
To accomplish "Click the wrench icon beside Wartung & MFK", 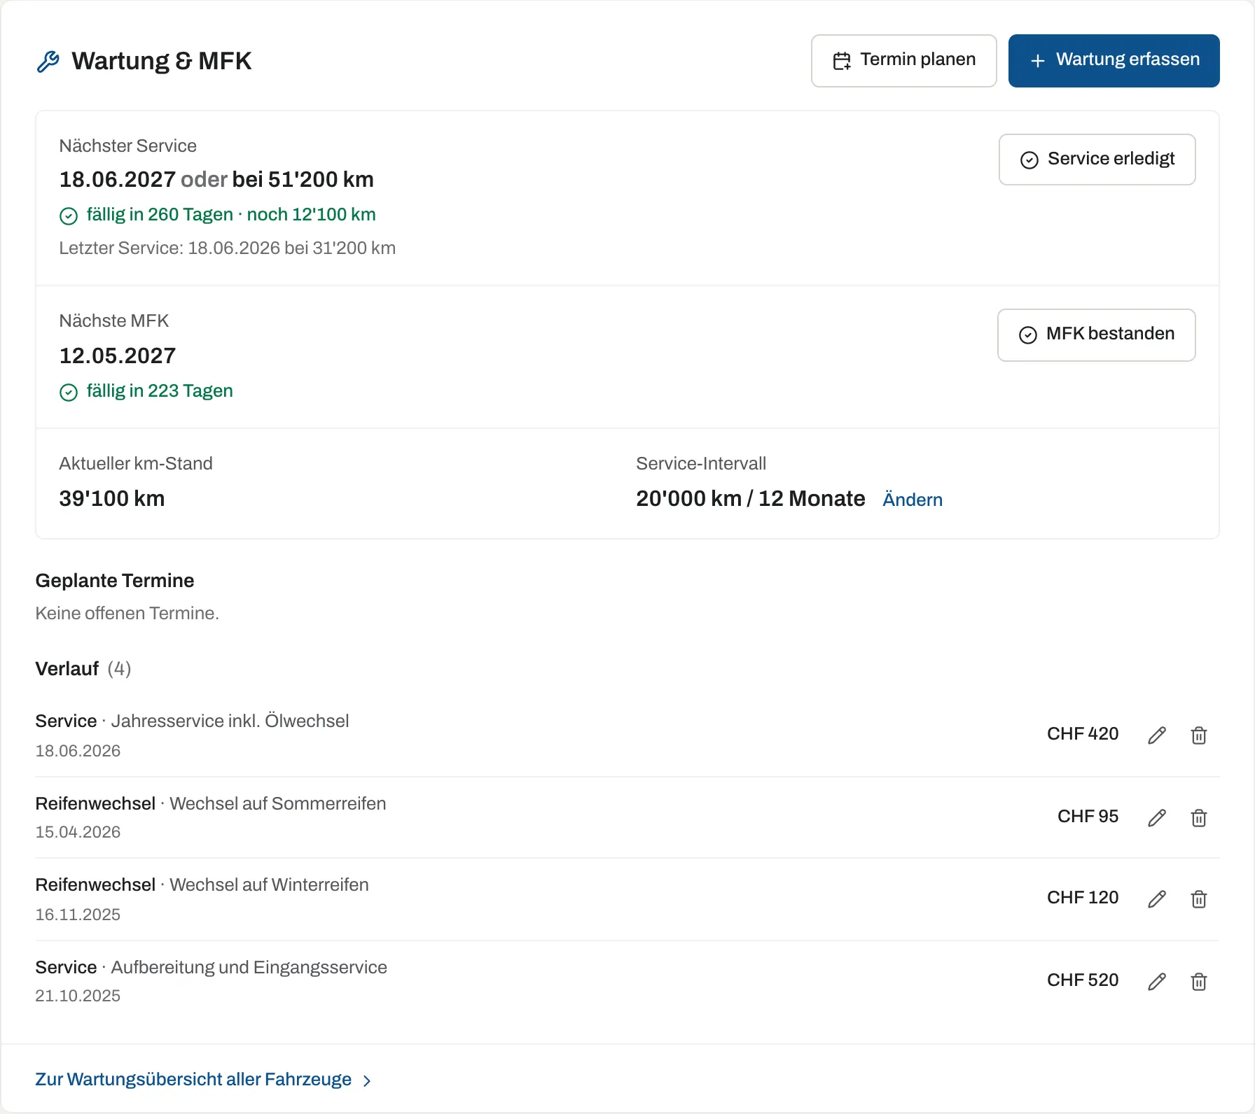I will (x=48, y=62).
